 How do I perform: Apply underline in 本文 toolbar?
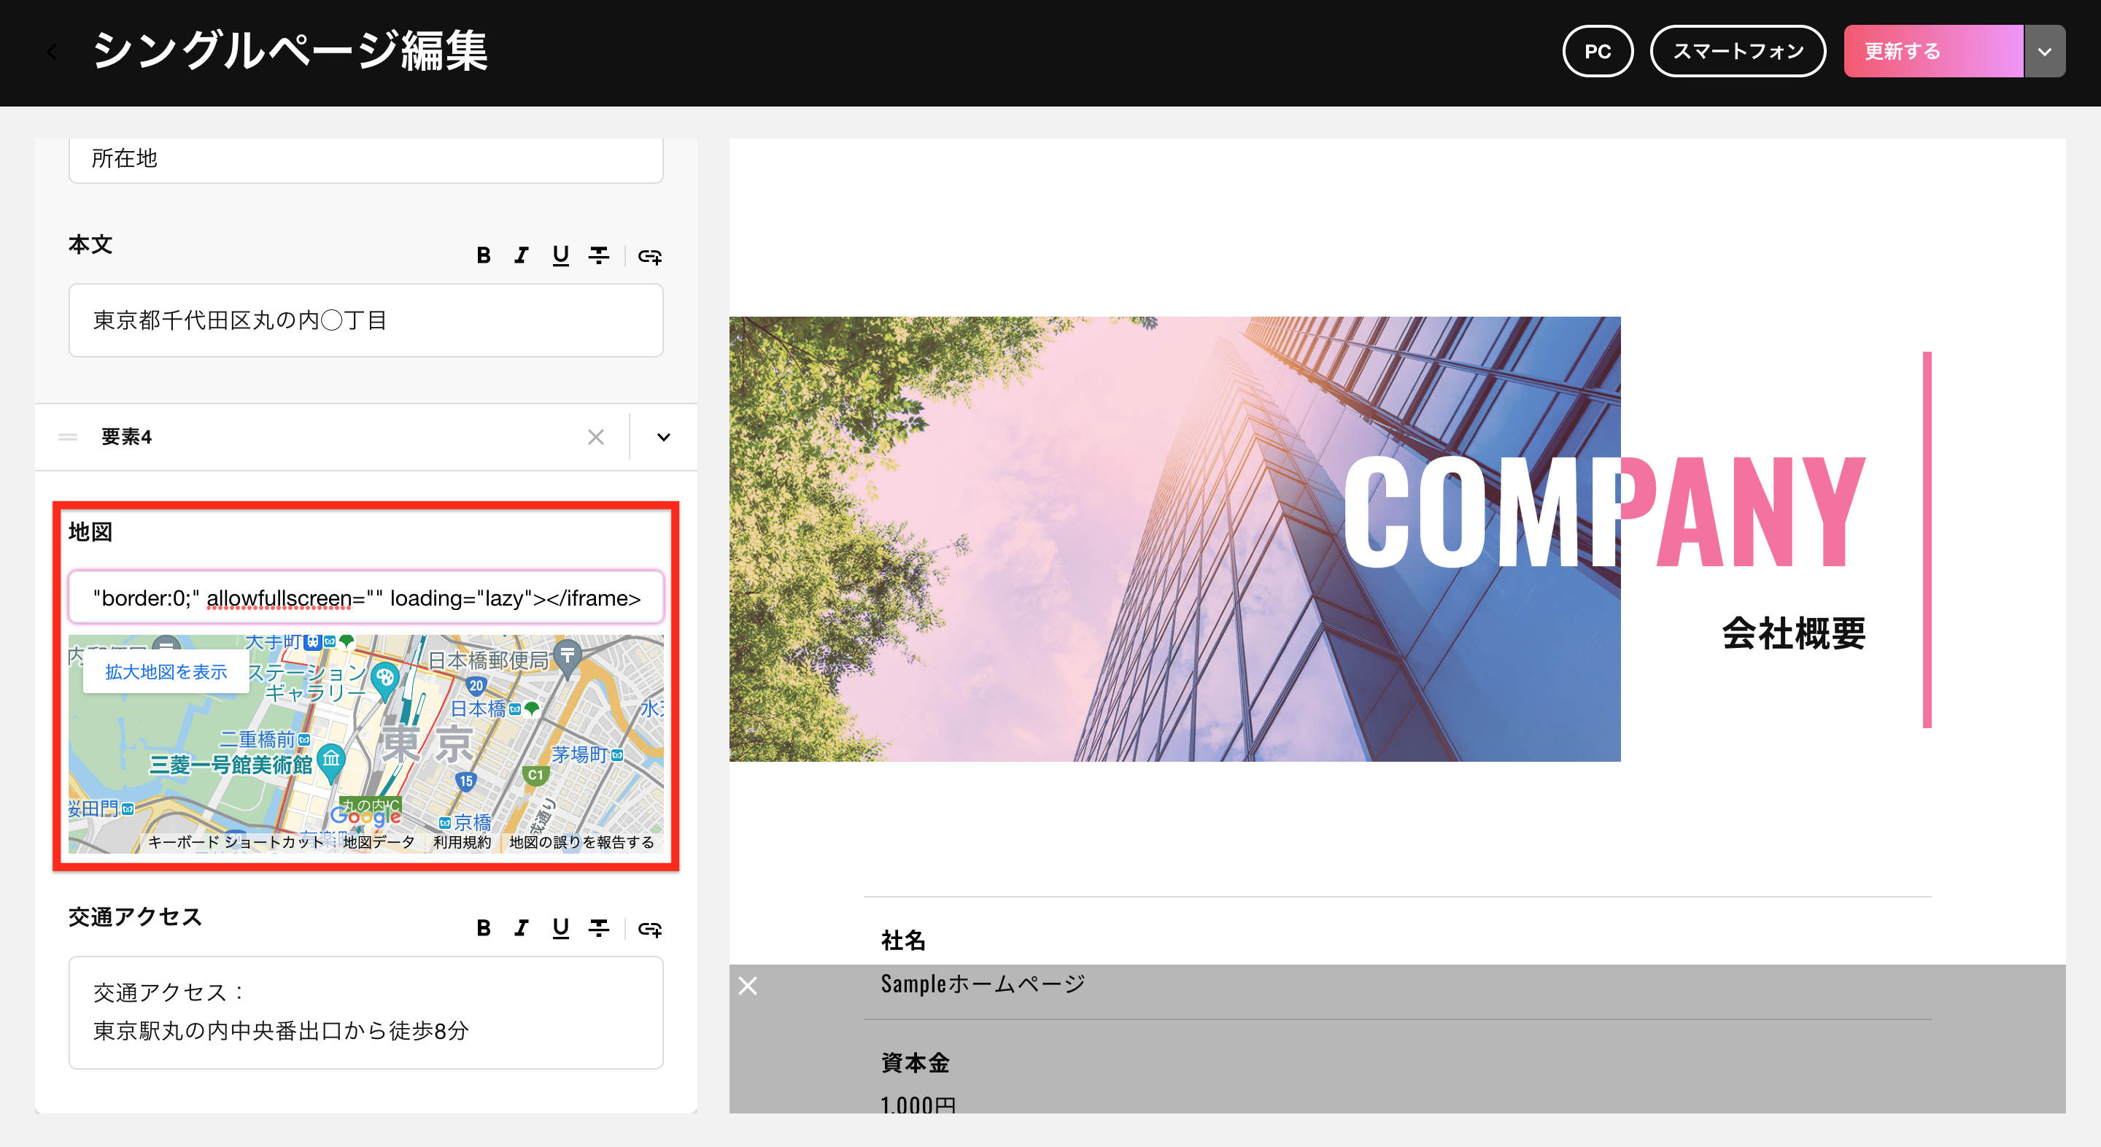560,256
